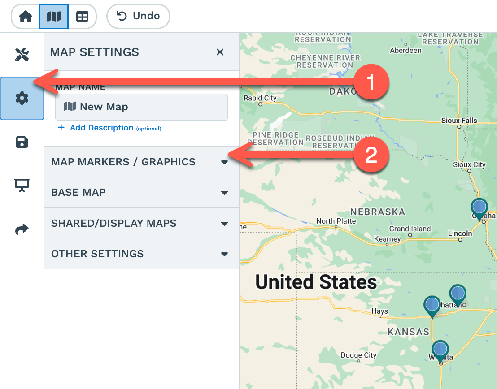Click the Grand Island label
This screenshot has height=389, width=497.
(410, 229)
